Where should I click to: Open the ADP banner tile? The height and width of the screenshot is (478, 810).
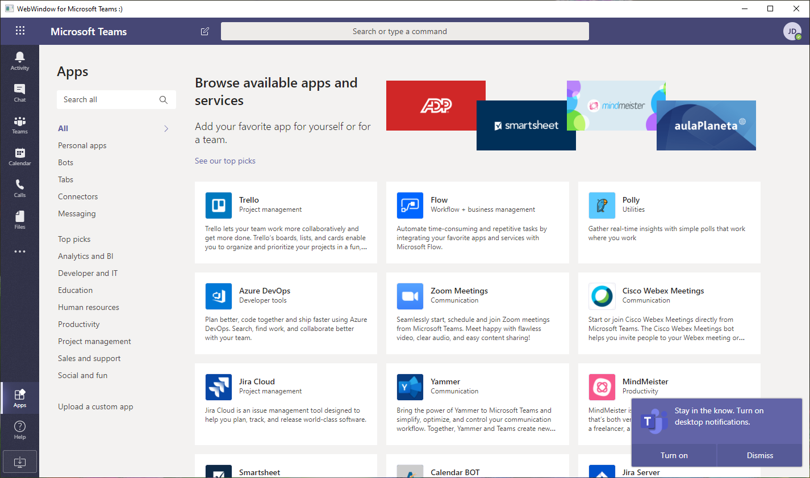coord(436,106)
